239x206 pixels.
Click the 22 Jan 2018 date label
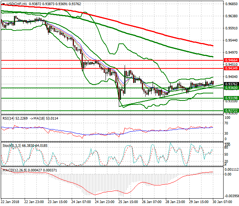10,202
